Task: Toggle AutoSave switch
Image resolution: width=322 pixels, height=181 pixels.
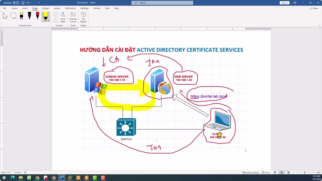Action: 16,3
